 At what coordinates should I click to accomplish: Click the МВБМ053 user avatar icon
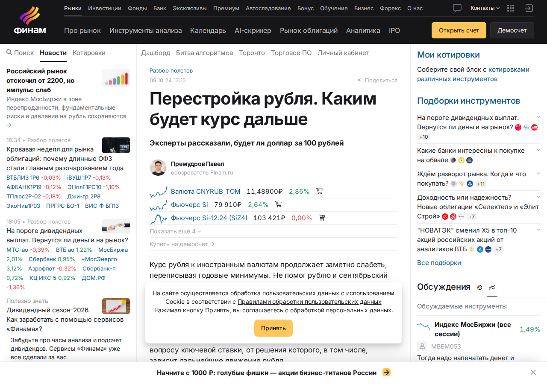pyautogui.click(x=422, y=346)
